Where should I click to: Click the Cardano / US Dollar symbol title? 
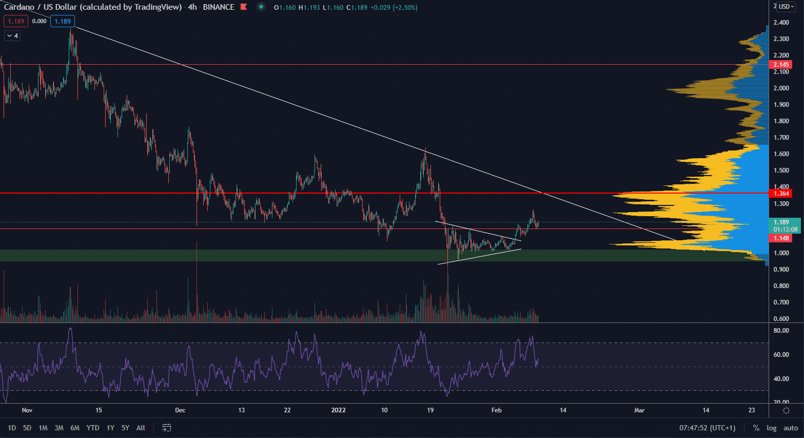(x=92, y=7)
